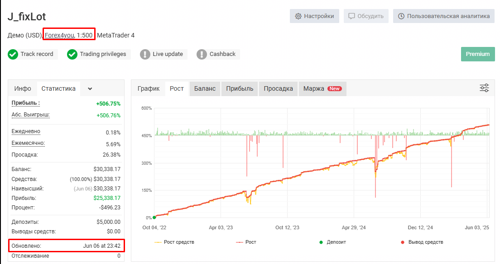Click the Депозиты: row label
The height and width of the screenshot is (264, 500).
point(25,222)
